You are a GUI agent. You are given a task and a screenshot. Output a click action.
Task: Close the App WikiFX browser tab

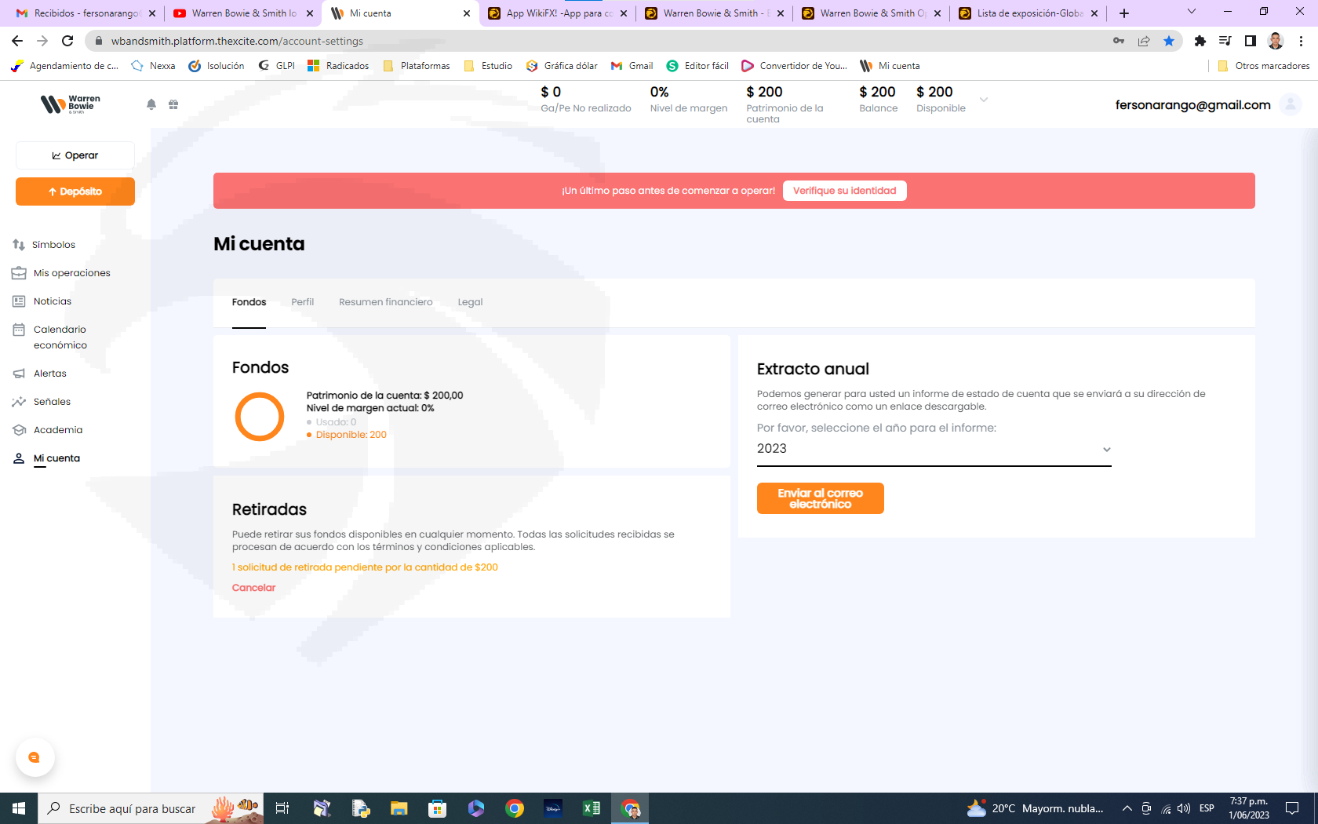624,13
